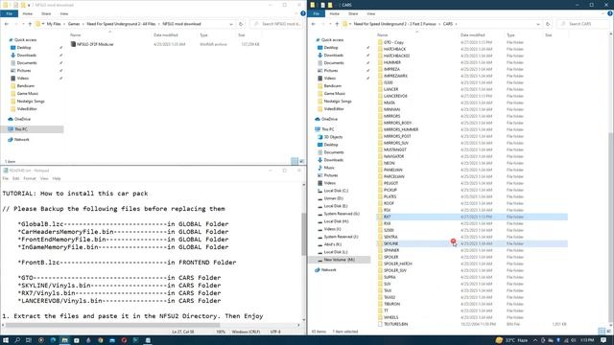
Task: Go up one folder in NFSU2 mod download window
Action: (x=30, y=24)
